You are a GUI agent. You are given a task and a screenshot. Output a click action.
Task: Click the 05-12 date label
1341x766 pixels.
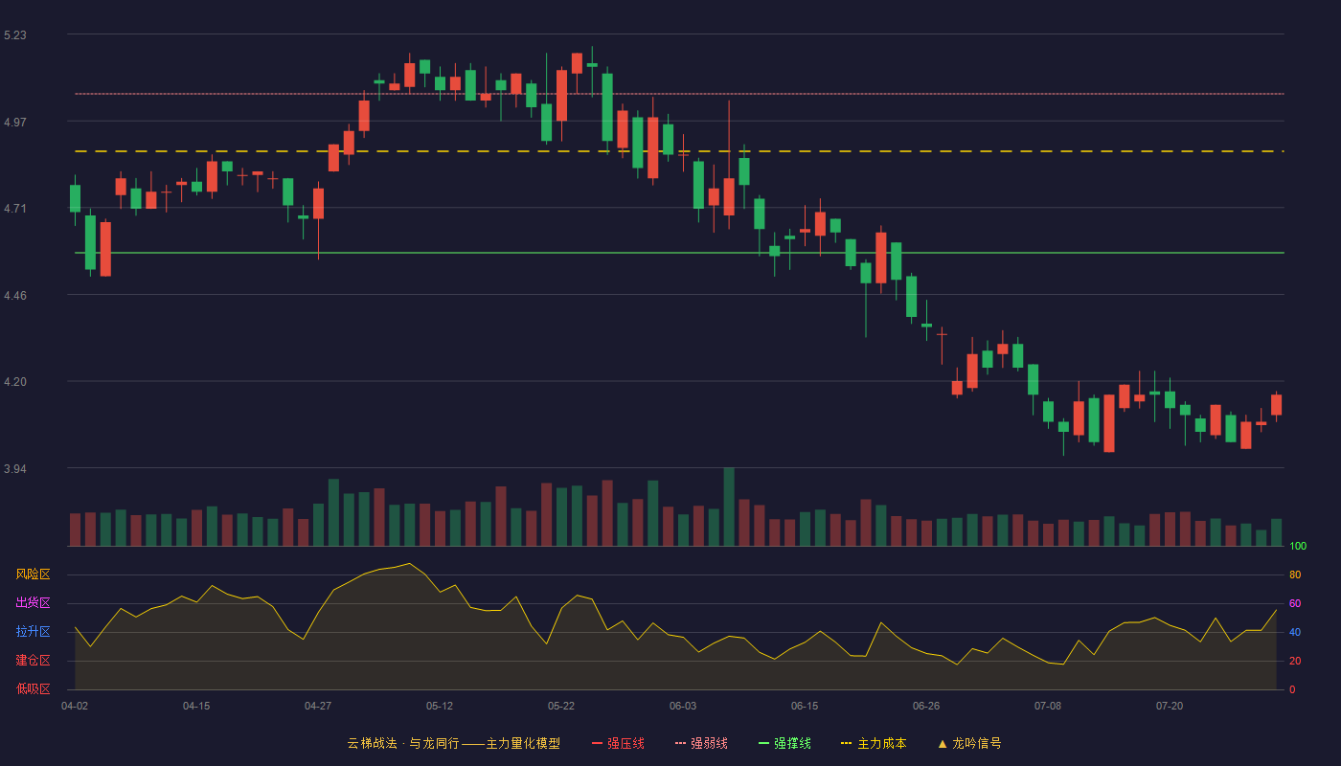point(440,706)
